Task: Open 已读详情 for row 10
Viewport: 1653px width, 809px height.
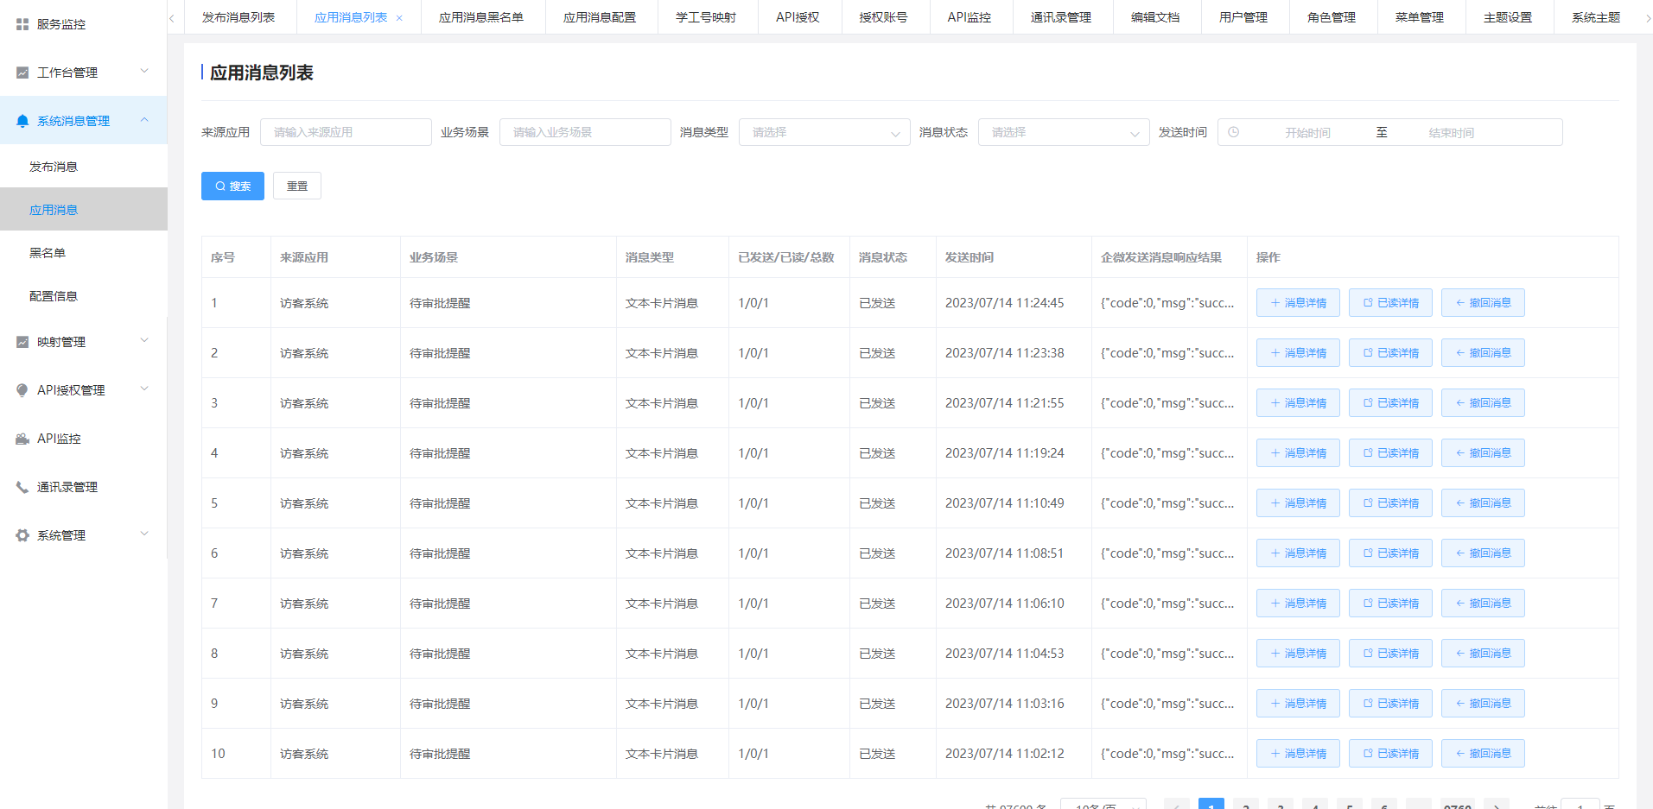Action: pyautogui.click(x=1390, y=754)
